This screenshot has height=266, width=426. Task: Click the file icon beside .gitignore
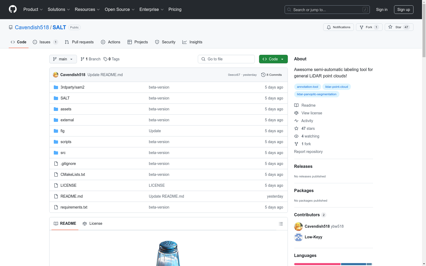[56, 164]
